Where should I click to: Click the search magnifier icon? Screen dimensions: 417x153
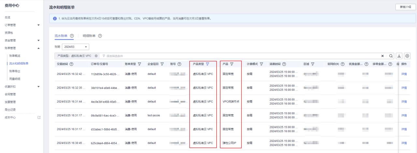pyautogui.click(x=391, y=56)
